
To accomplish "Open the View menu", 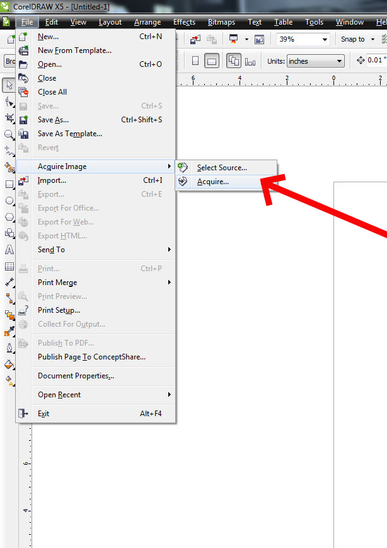I will (78, 22).
